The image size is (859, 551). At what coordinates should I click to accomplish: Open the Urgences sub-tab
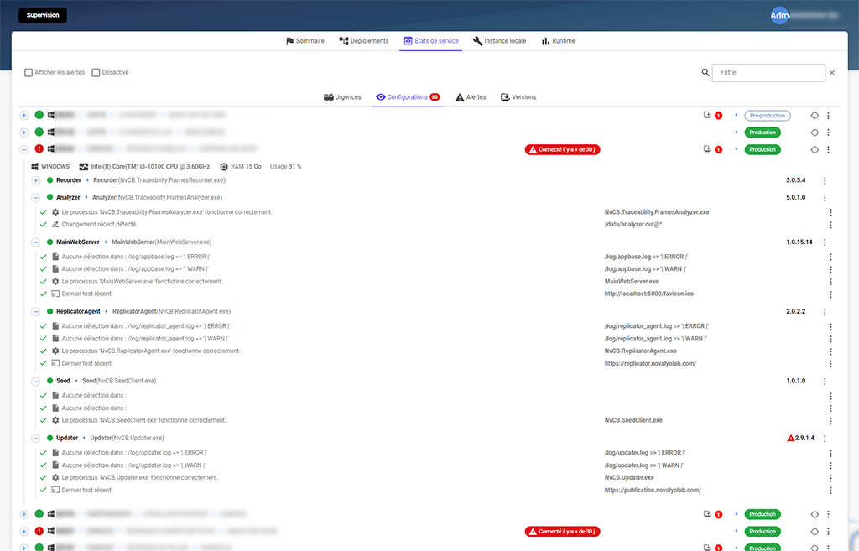pyautogui.click(x=342, y=97)
